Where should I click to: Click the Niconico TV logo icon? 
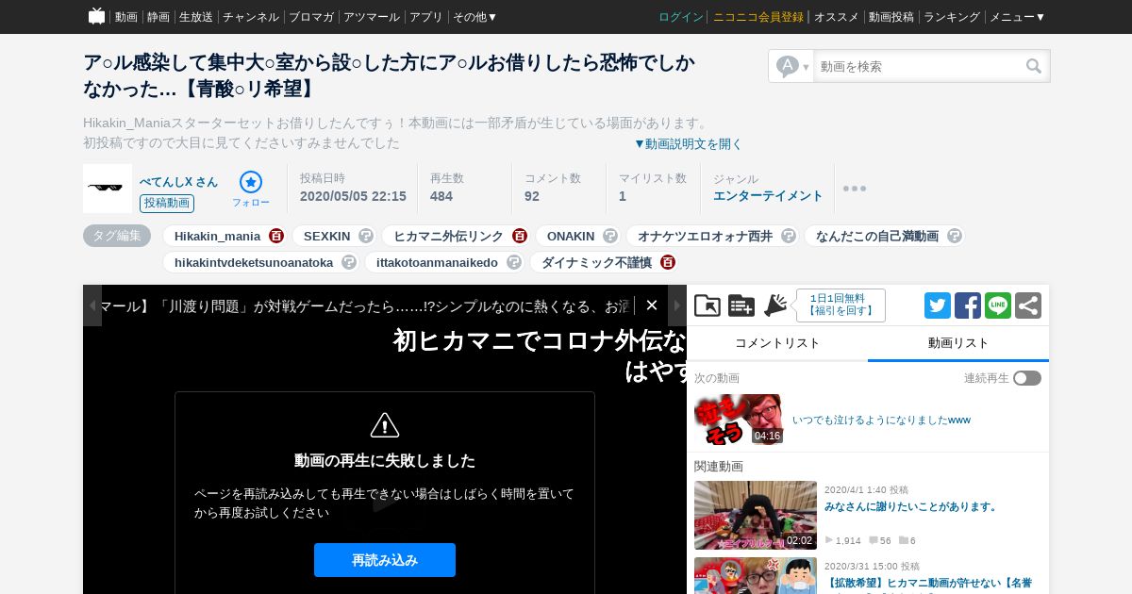point(96,16)
